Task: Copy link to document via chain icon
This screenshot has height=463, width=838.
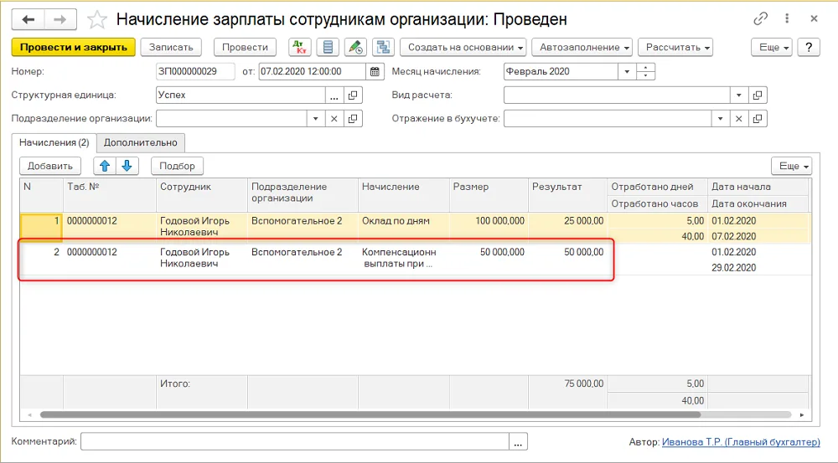Action: coord(760,18)
